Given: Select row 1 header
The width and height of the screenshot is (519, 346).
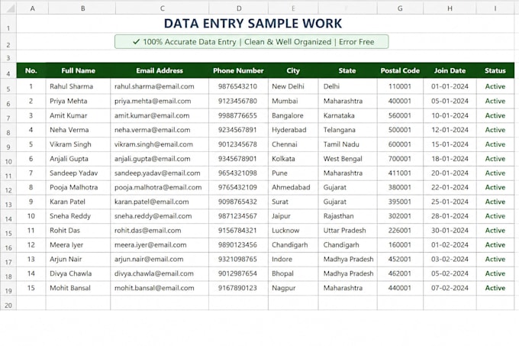Looking at the screenshot, I should tap(8, 24).
